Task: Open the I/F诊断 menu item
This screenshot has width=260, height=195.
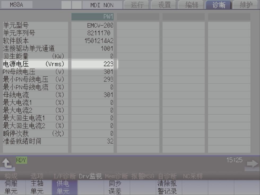Action: tap(65, 176)
